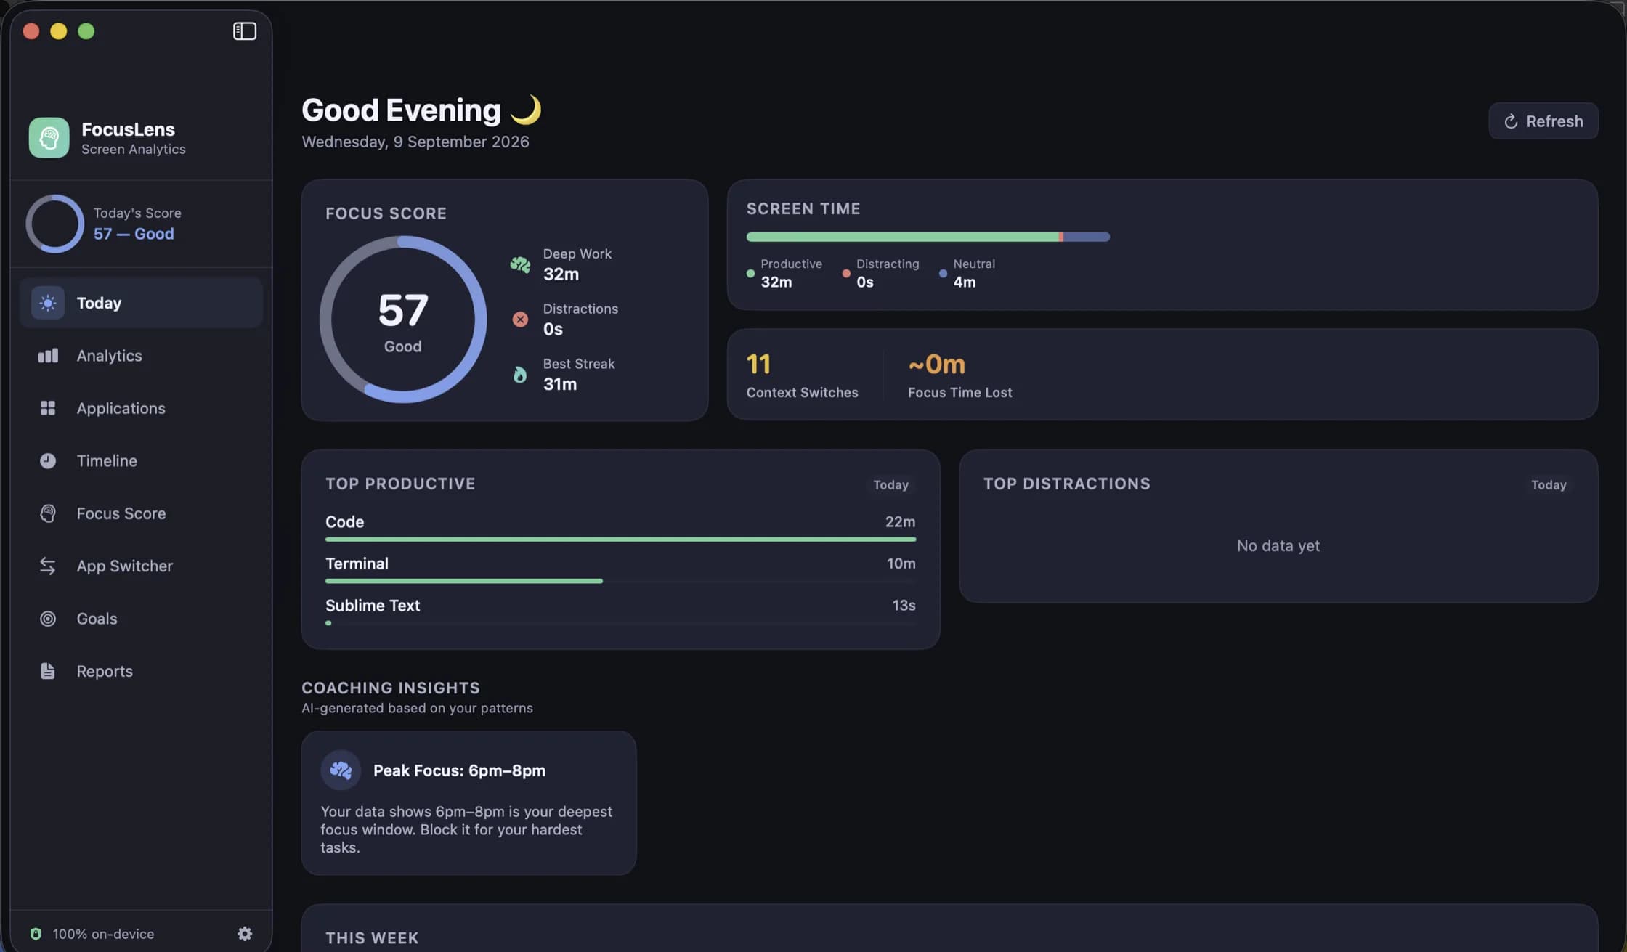Click the Screen Time progress bar
Screen dimensions: 1627x952
(928, 237)
